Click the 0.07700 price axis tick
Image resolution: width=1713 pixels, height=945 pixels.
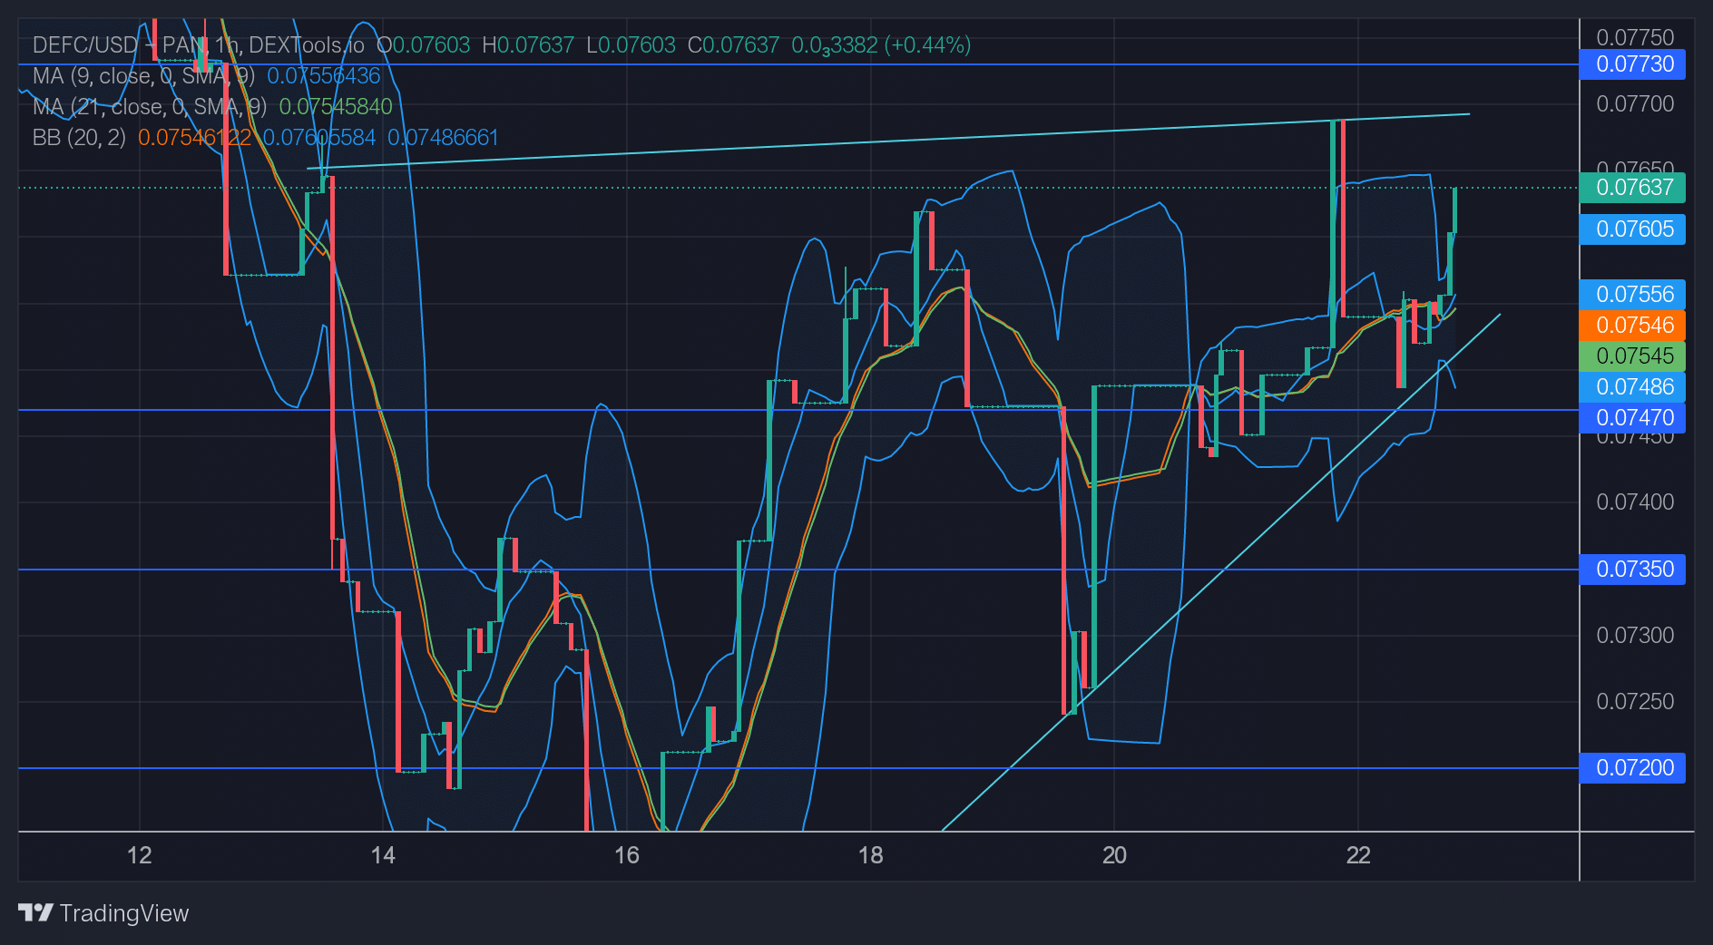pos(1635,103)
